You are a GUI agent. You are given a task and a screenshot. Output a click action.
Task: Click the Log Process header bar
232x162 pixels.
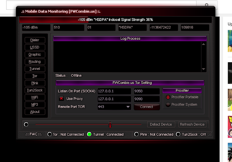[130, 39]
